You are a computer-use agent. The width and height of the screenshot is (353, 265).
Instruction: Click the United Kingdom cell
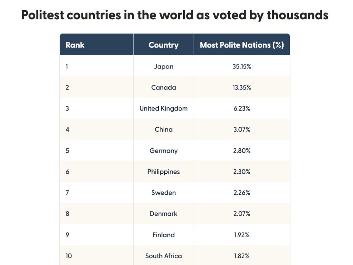(x=164, y=108)
